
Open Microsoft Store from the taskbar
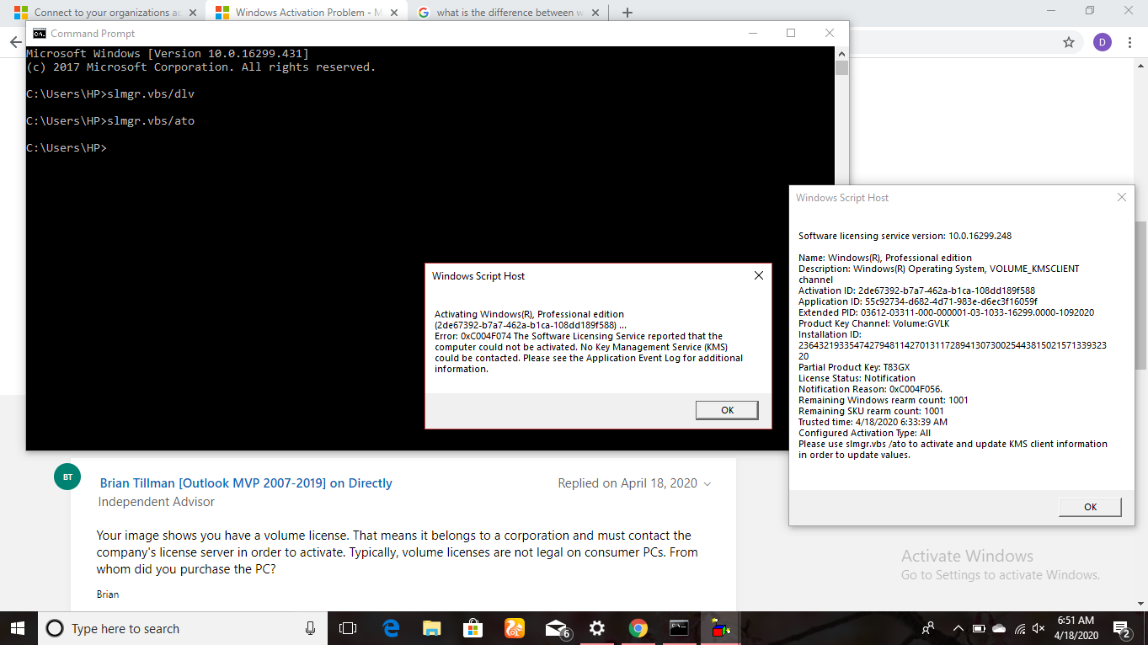[473, 628]
